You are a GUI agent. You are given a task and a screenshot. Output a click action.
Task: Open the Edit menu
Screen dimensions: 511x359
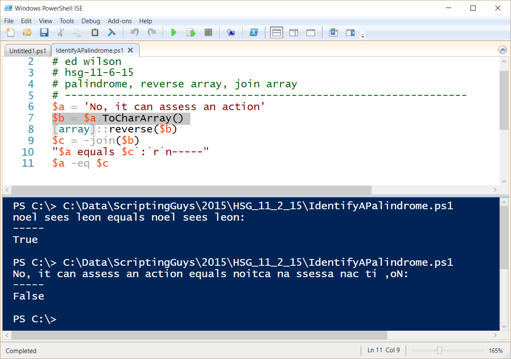click(x=26, y=21)
